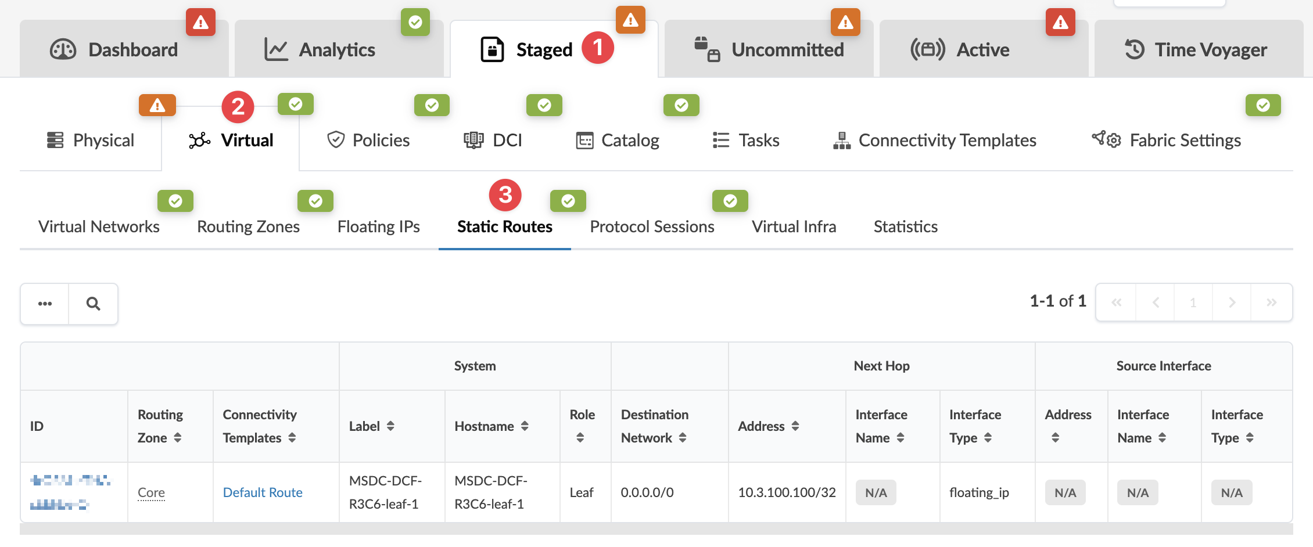The width and height of the screenshot is (1313, 547).
Task: Click the horizontal scrollbar below the table
Action: pyautogui.click(x=656, y=529)
